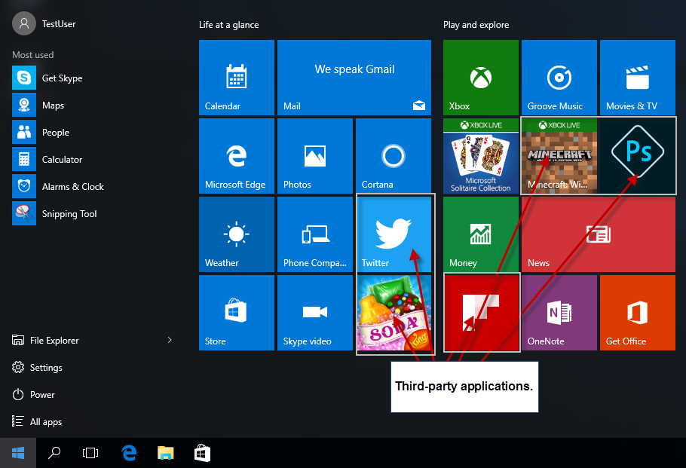Open the Store tile
Image resolution: width=686 pixels, height=468 pixels.
pyautogui.click(x=236, y=312)
